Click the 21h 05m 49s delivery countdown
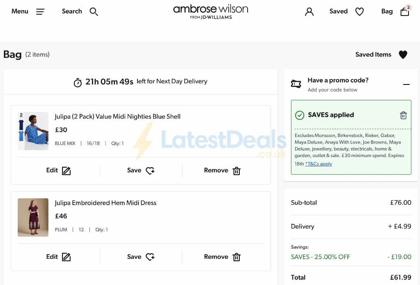Screen dimensions: 420x285 109,82
